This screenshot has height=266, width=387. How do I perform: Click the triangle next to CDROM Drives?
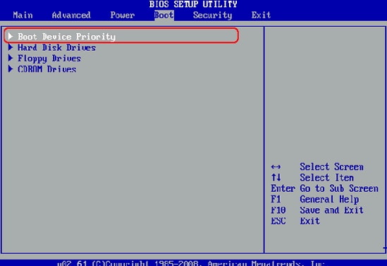11,69
